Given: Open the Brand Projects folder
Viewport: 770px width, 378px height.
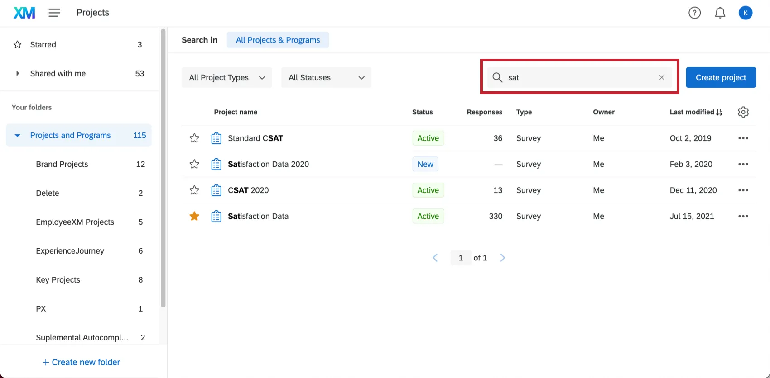Looking at the screenshot, I should click(x=62, y=164).
